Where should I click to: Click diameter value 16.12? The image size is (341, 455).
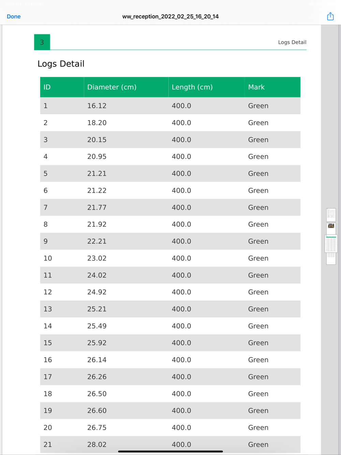coord(97,106)
